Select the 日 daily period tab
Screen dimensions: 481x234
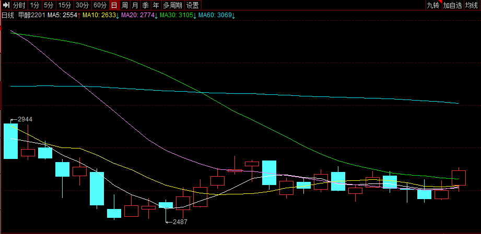point(114,5)
